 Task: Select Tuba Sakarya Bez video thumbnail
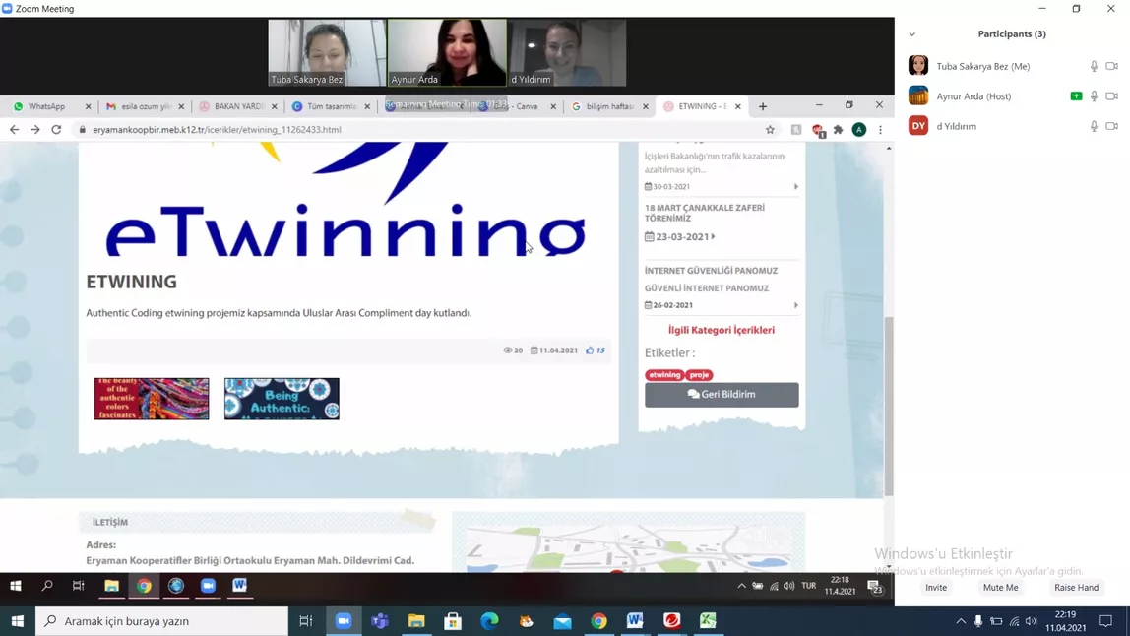point(327,52)
